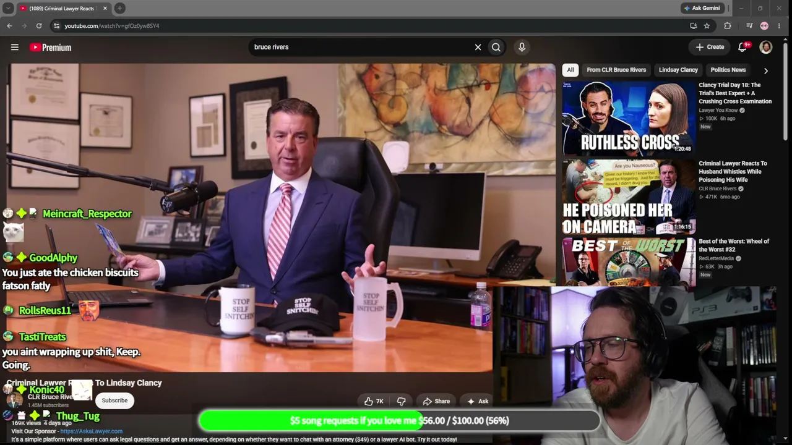
Task: Open Chrome three-dot menu
Action: [779, 25]
